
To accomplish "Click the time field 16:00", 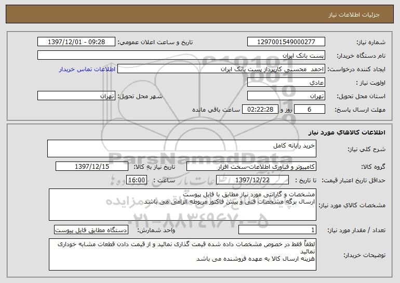I will point(137,180).
